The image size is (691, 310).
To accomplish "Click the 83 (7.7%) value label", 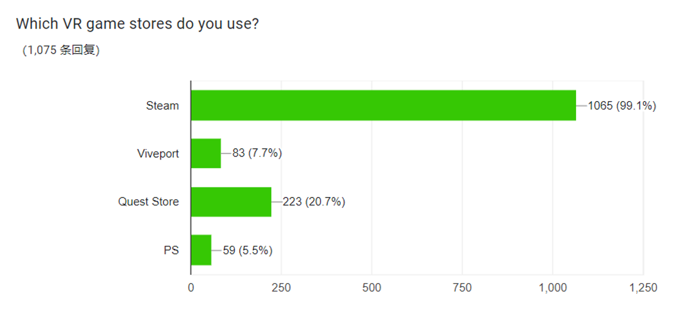I will pos(257,154).
